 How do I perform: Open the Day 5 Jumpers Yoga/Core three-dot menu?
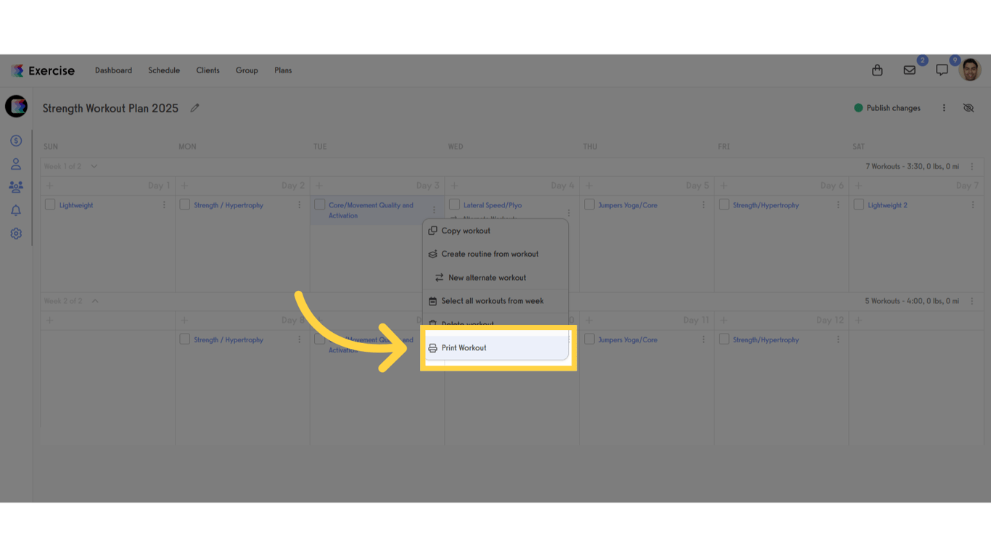703,205
